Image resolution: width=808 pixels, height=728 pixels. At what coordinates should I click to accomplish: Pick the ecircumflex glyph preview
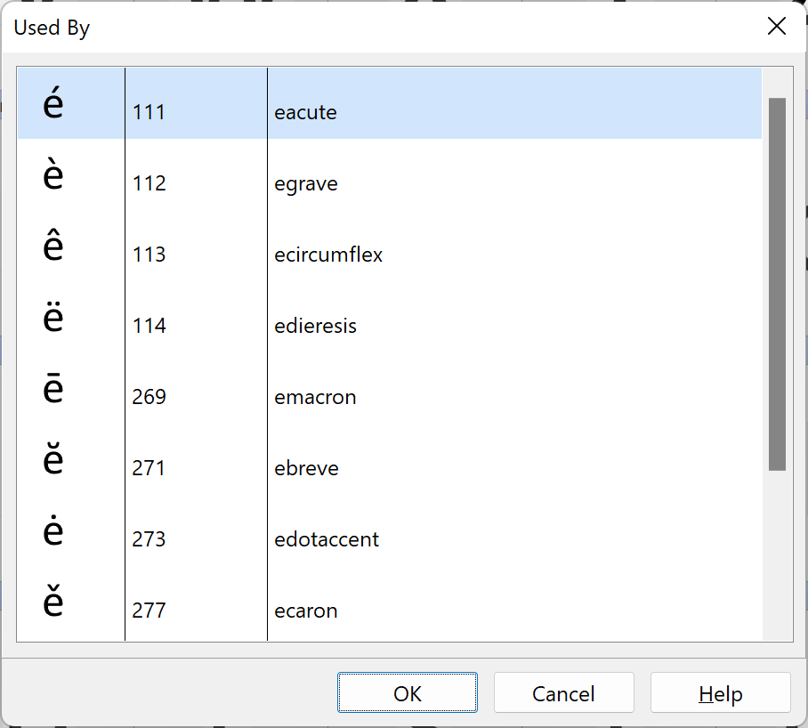[x=53, y=247]
